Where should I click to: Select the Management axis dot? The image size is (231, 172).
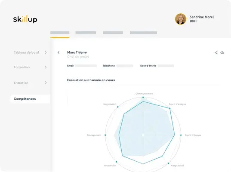(105, 135)
